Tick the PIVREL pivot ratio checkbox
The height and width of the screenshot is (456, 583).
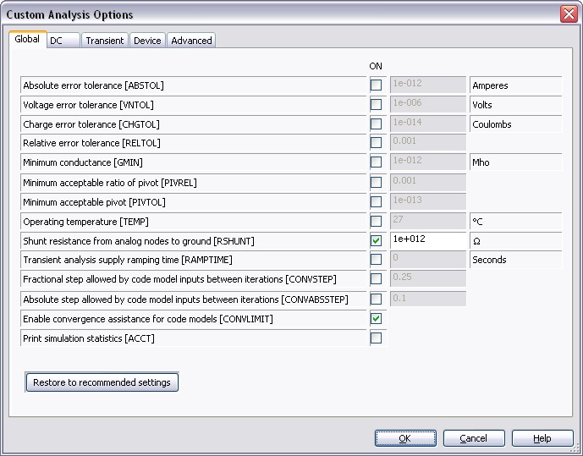(376, 182)
